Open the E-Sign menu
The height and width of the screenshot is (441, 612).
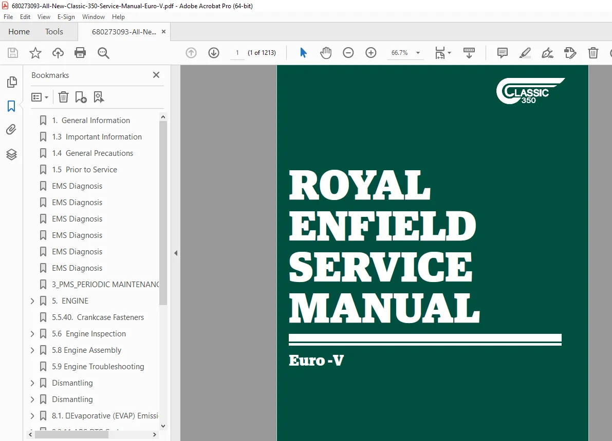point(66,17)
